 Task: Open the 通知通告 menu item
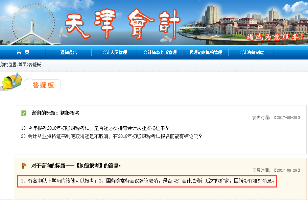click(x=69, y=52)
